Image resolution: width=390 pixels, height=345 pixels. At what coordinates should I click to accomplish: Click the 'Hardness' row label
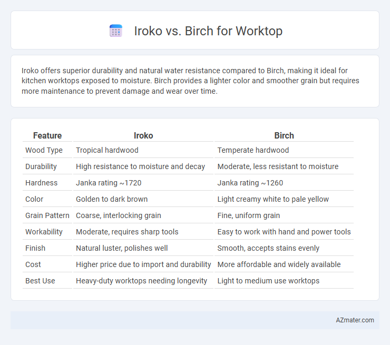(41, 183)
